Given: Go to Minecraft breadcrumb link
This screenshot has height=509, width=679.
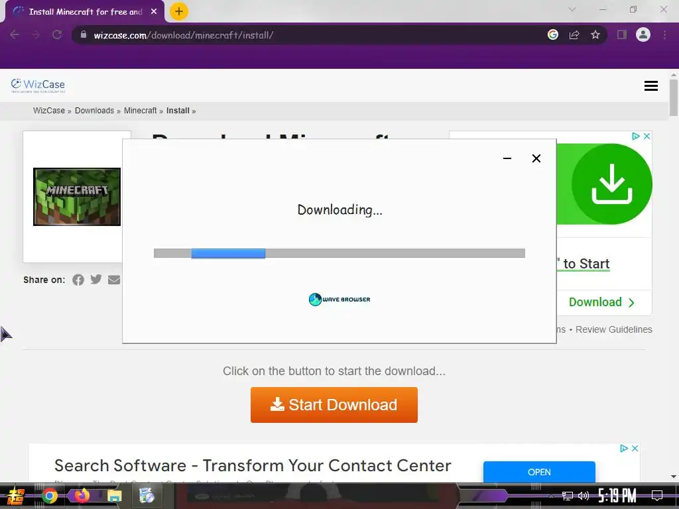Looking at the screenshot, I should pos(141,111).
